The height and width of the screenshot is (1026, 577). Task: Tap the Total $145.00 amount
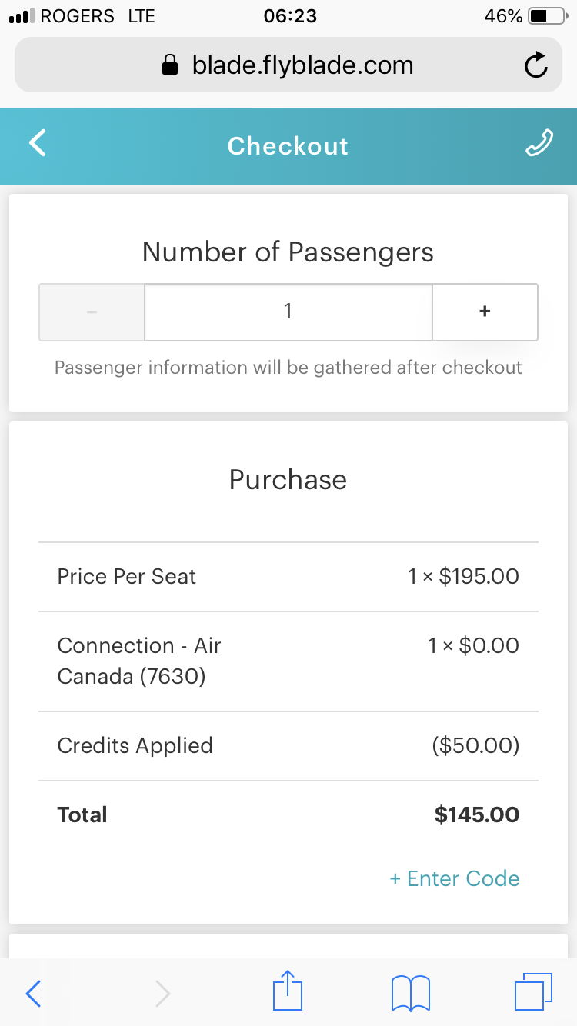[x=477, y=815]
